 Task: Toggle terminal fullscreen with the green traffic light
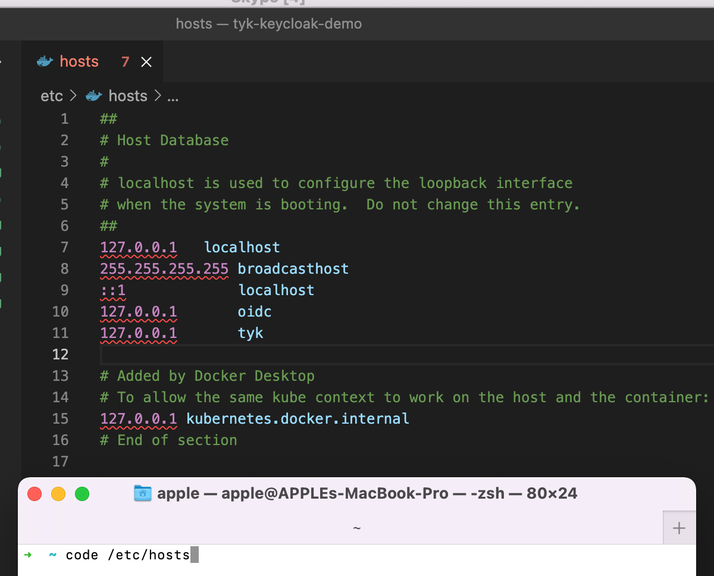coord(82,493)
